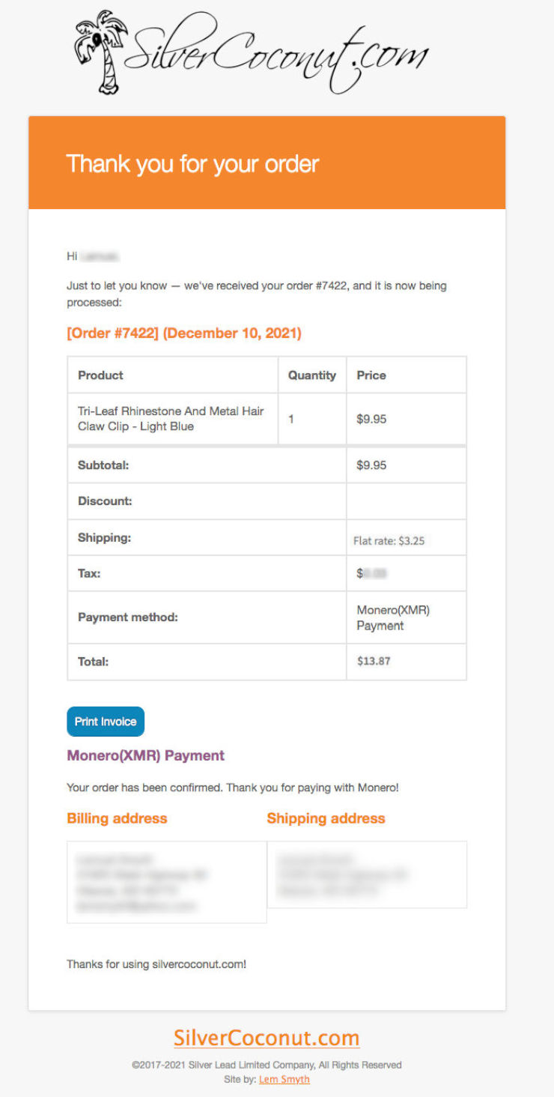Image resolution: width=554 pixels, height=1097 pixels.
Task: Click the SilverCoconut.com header logo text
Action: coord(276,54)
